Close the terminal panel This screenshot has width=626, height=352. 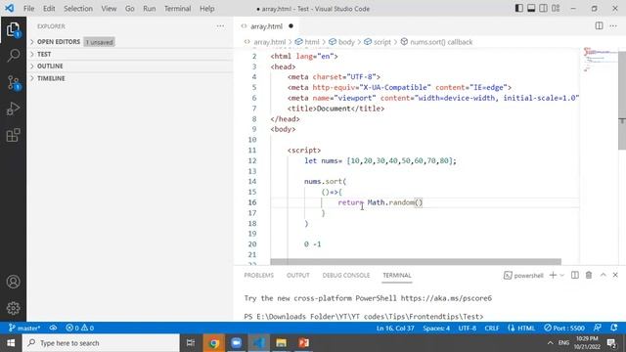pyautogui.click(x=615, y=275)
